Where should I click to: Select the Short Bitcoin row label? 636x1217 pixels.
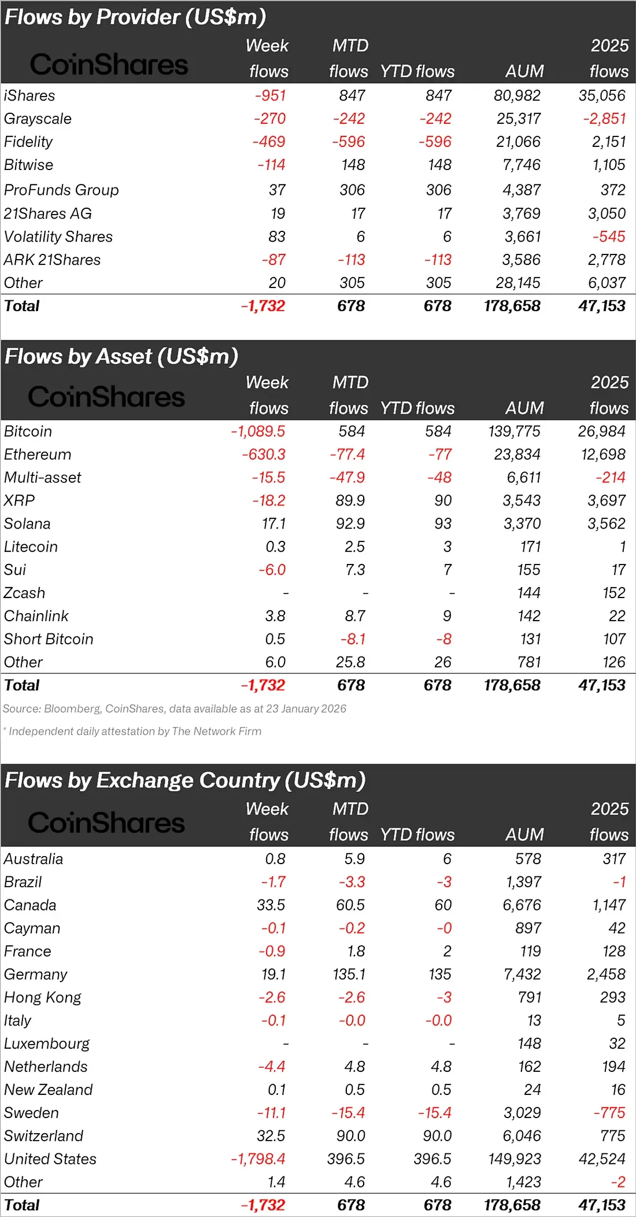(49, 639)
